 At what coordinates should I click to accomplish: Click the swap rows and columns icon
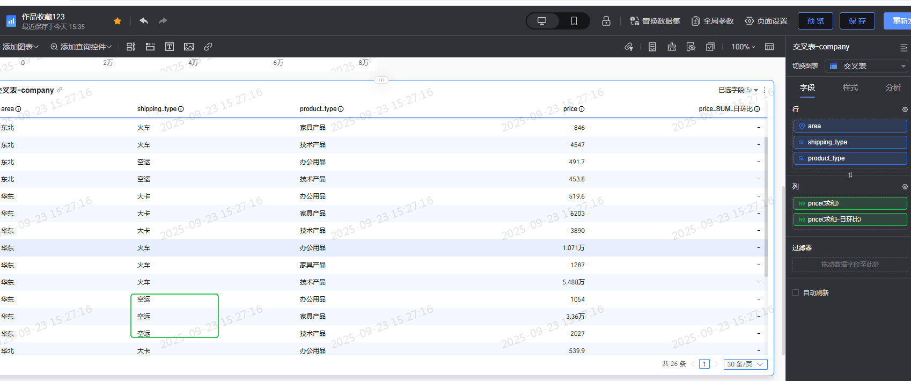tap(850, 175)
